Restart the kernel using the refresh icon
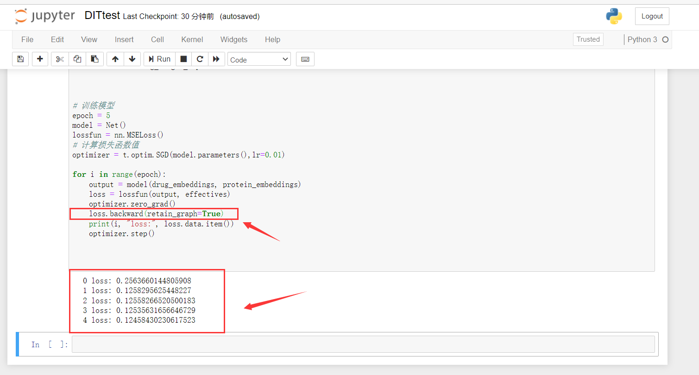The height and width of the screenshot is (375, 699). coord(200,59)
